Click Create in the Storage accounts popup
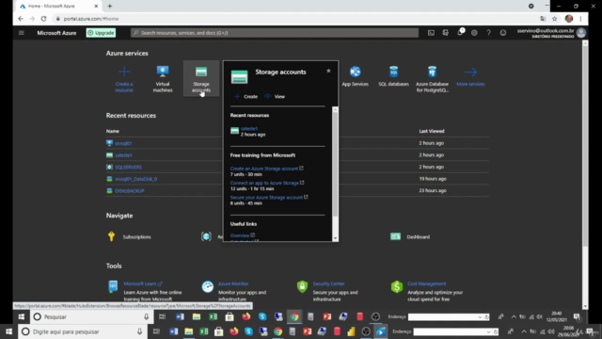Image resolution: width=602 pixels, height=339 pixels. click(x=246, y=96)
